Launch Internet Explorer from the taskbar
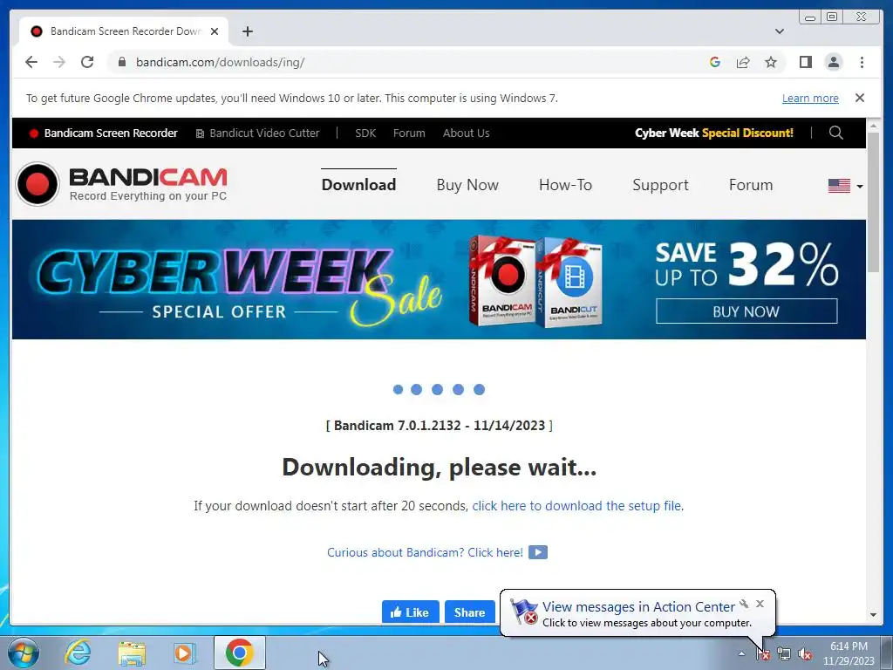The width and height of the screenshot is (893, 670). point(78,653)
